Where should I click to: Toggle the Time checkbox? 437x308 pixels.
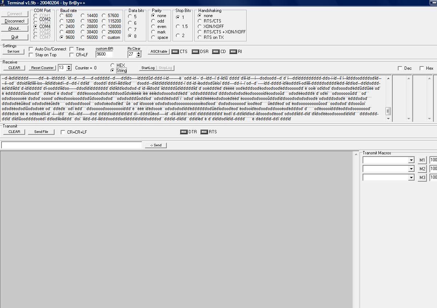coord(72,49)
